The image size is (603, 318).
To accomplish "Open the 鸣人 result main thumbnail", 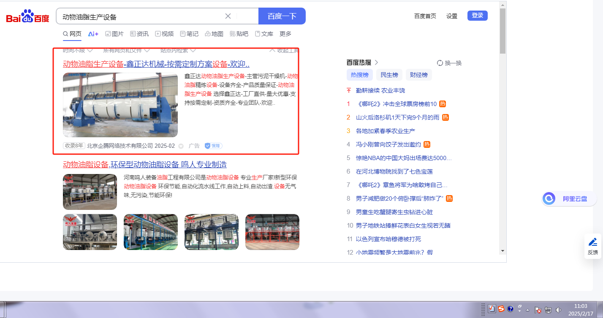I will pos(90,192).
